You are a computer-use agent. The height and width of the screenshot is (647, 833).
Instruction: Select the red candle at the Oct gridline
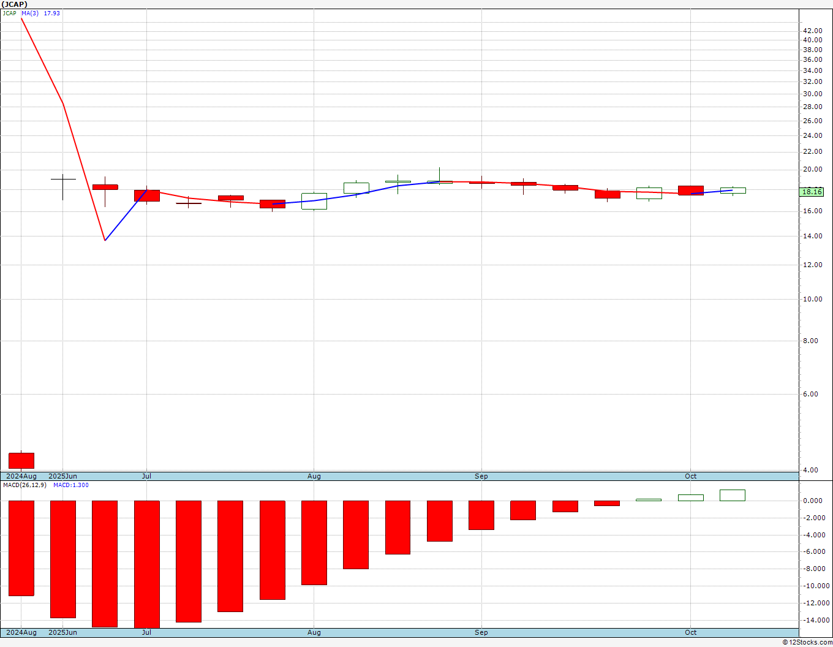tap(691, 191)
